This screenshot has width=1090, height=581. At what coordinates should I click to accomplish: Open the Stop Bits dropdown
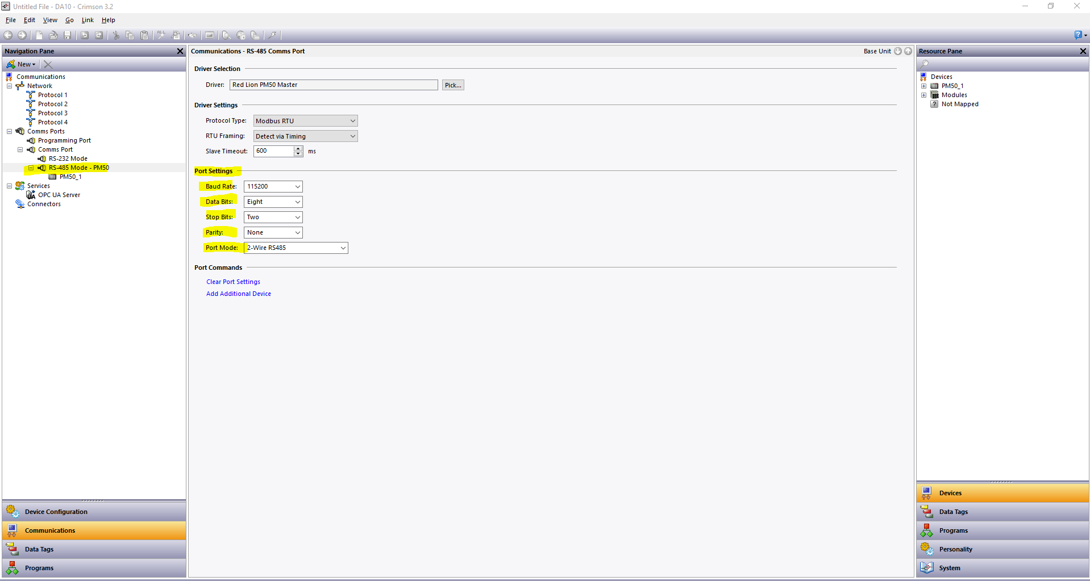[273, 217]
